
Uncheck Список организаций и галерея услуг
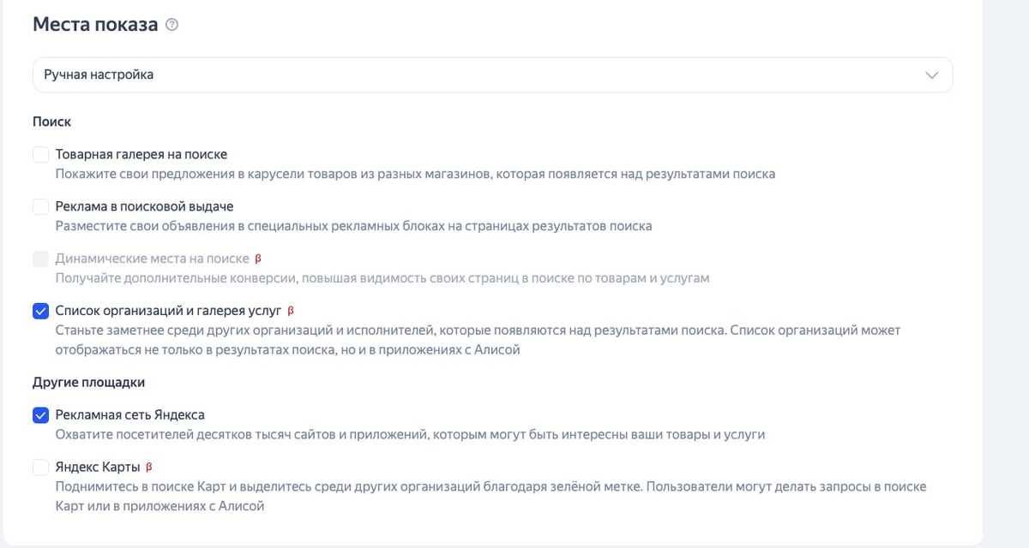pyautogui.click(x=40, y=311)
